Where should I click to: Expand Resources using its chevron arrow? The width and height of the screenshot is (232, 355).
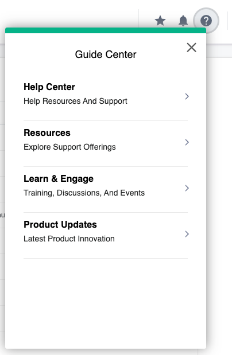[x=187, y=142]
